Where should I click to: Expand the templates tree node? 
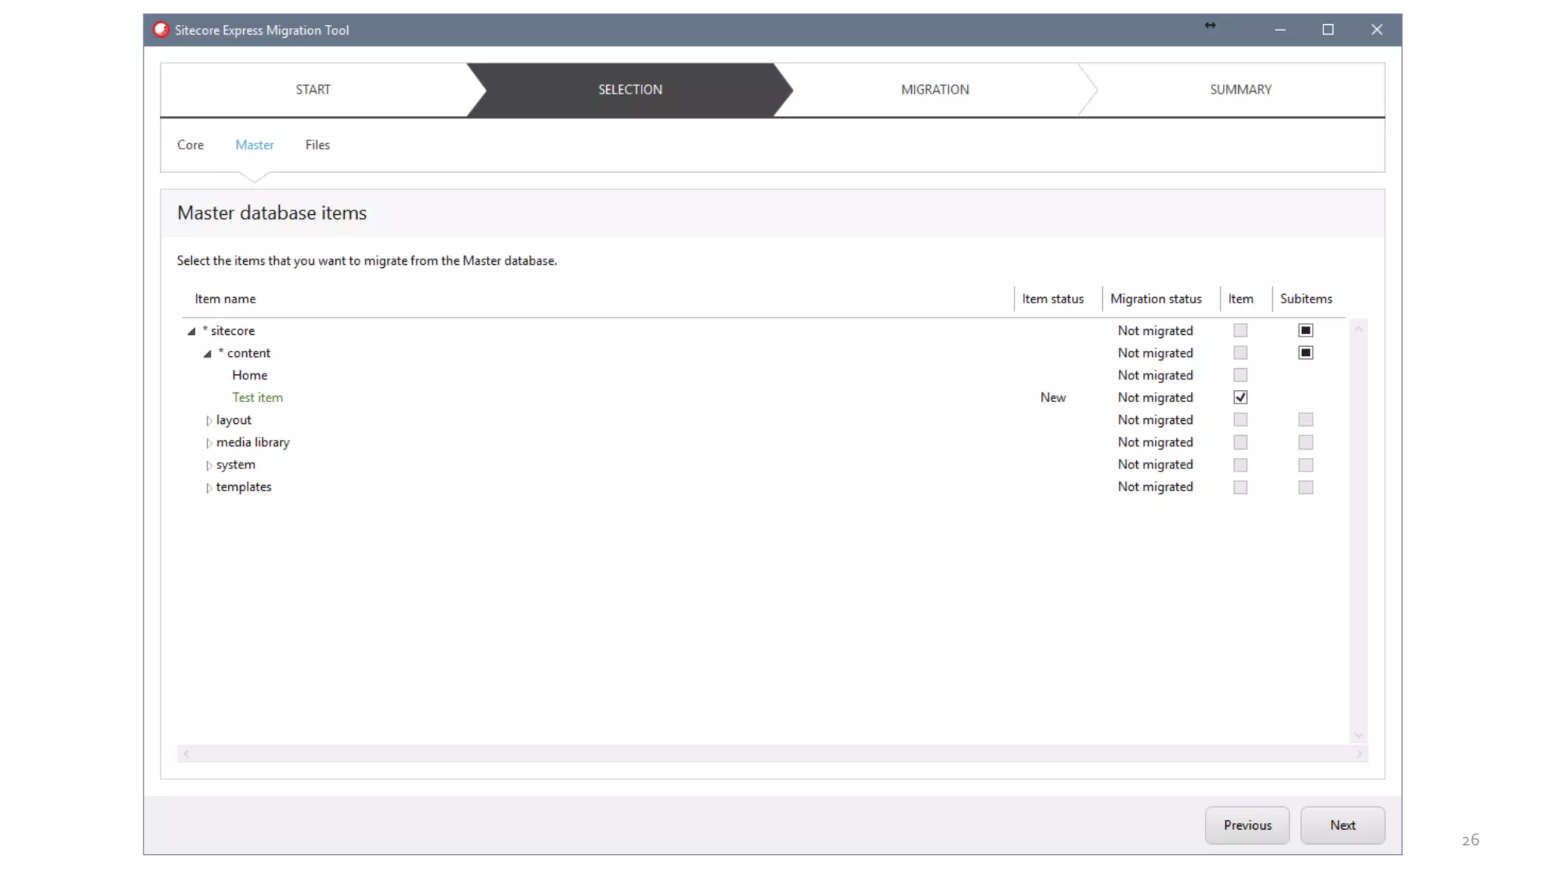(208, 487)
